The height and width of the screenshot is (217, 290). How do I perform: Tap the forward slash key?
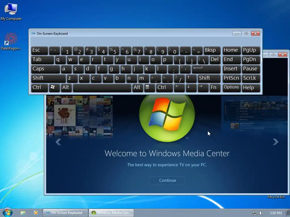[179, 79]
